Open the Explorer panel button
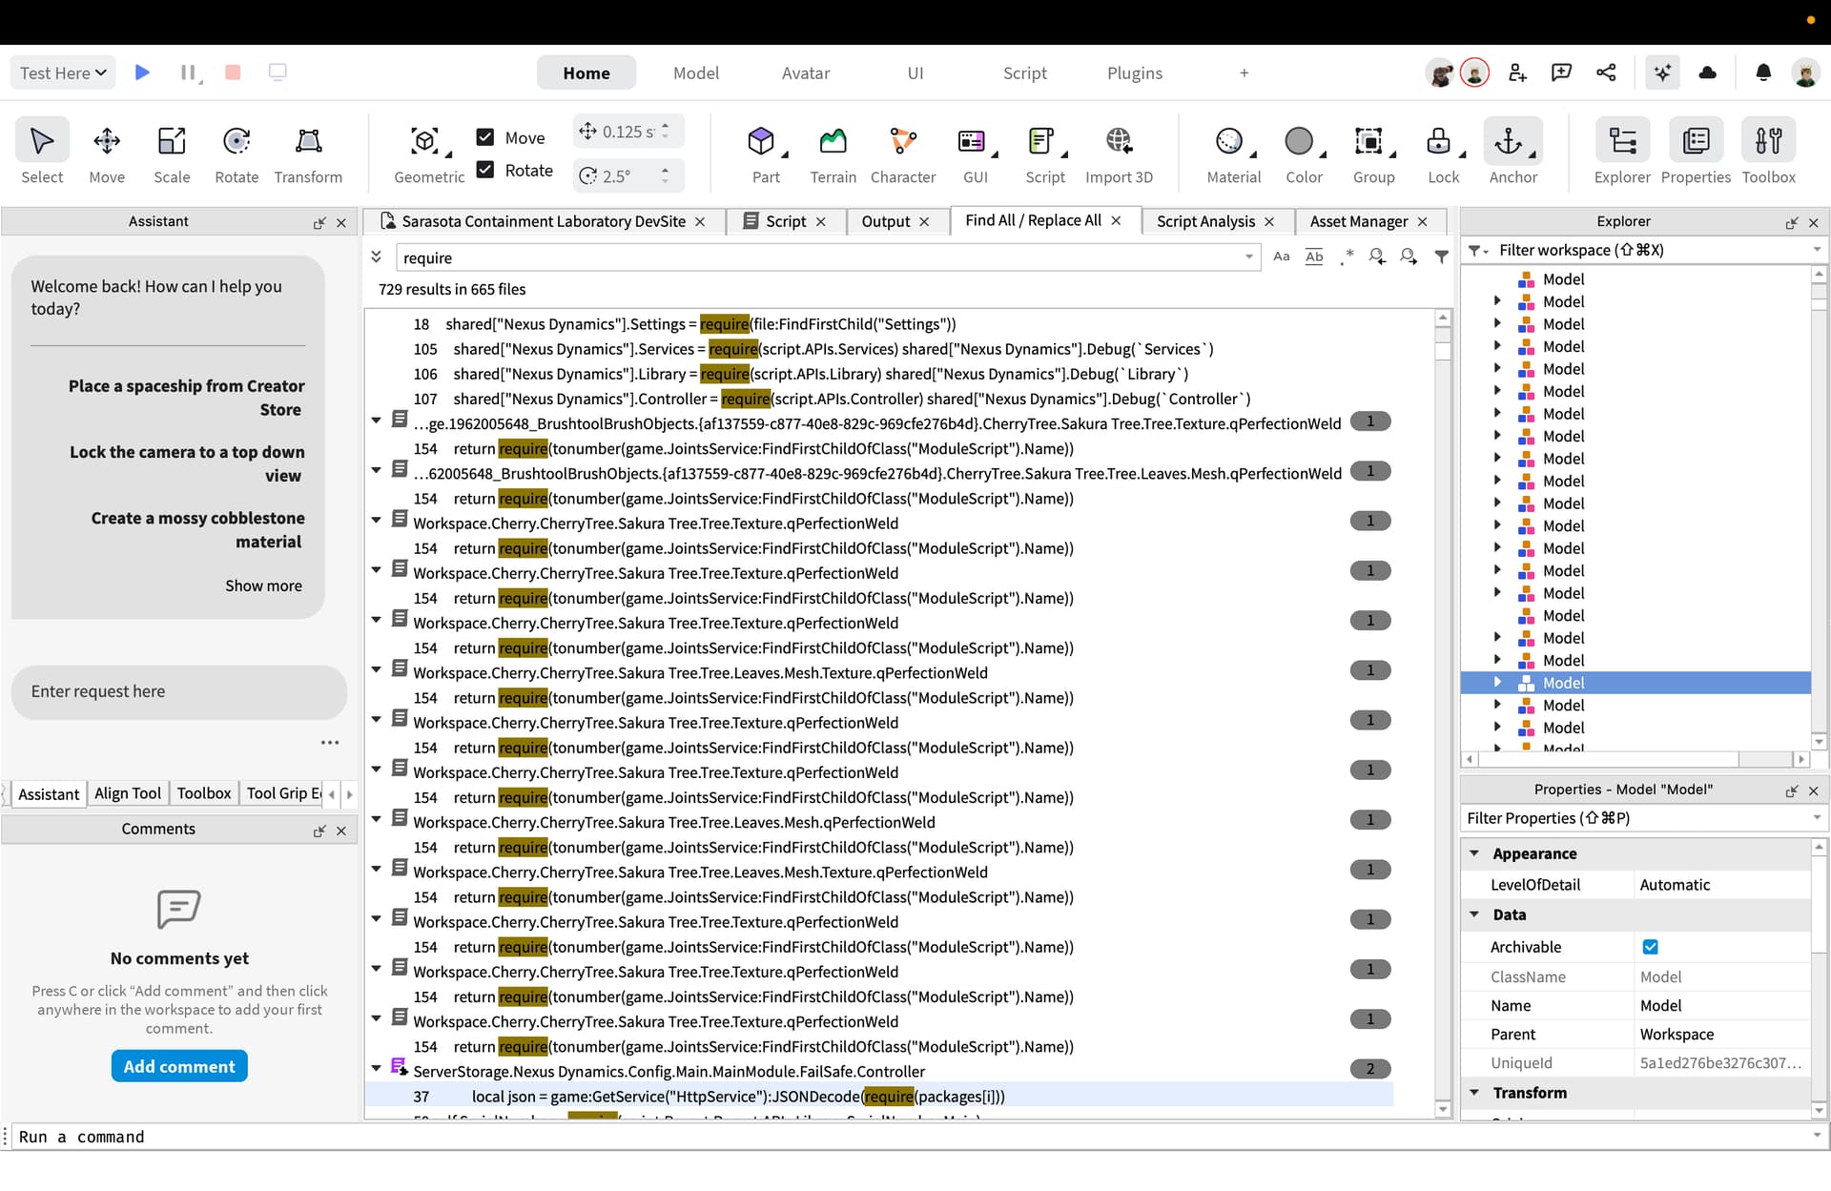1831x1191 pixels. coord(1622,152)
